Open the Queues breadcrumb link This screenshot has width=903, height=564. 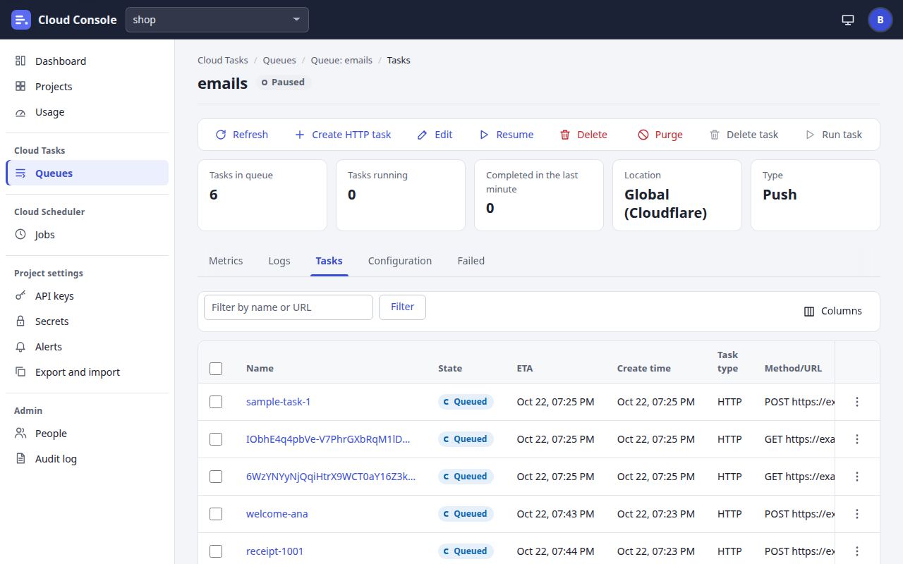[279, 60]
